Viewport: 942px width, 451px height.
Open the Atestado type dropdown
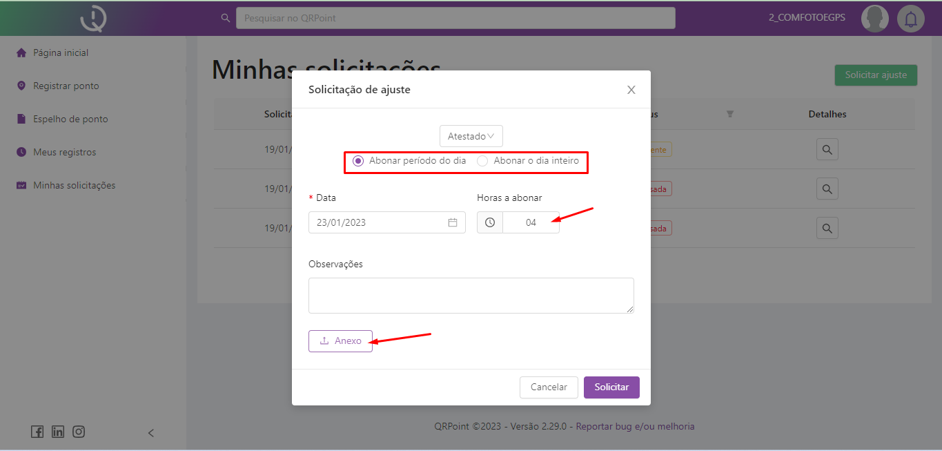tap(471, 136)
